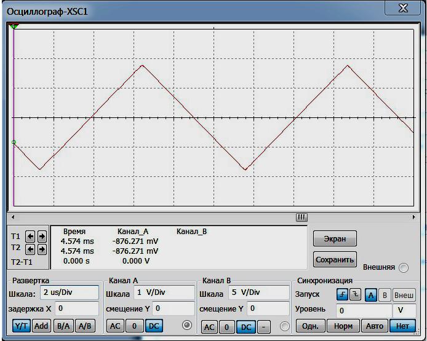This screenshot has height=341, width=427.
Task: Set Channel B coupling to 0
Action: point(226,327)
